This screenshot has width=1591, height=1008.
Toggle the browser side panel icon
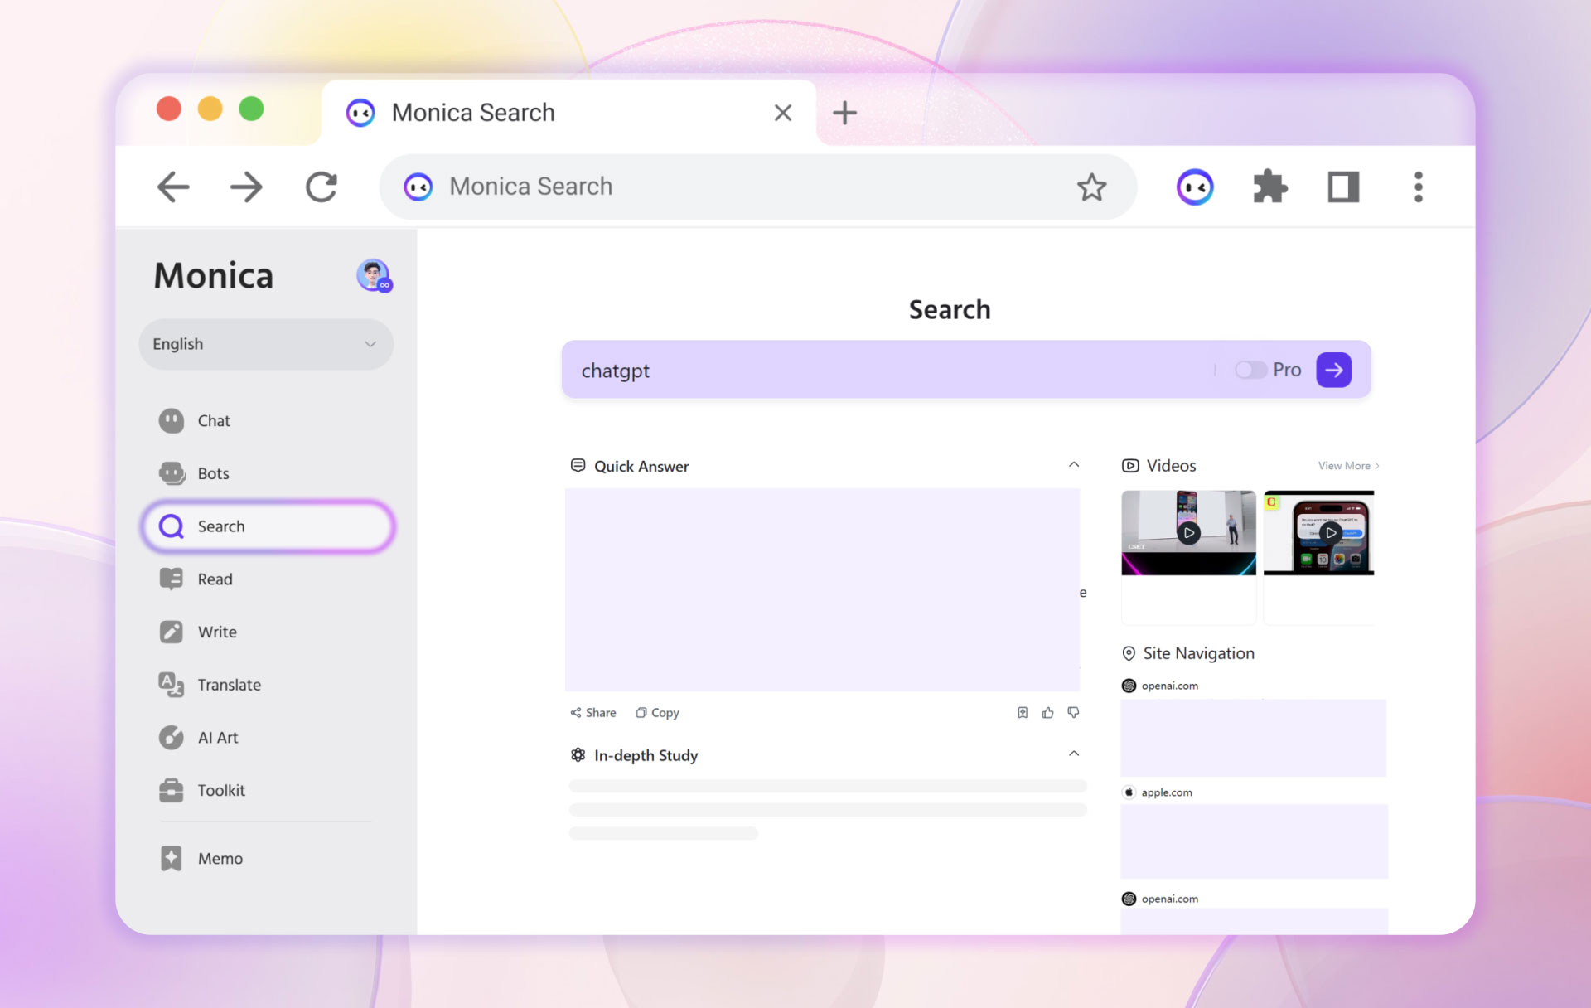(1343, 187)
